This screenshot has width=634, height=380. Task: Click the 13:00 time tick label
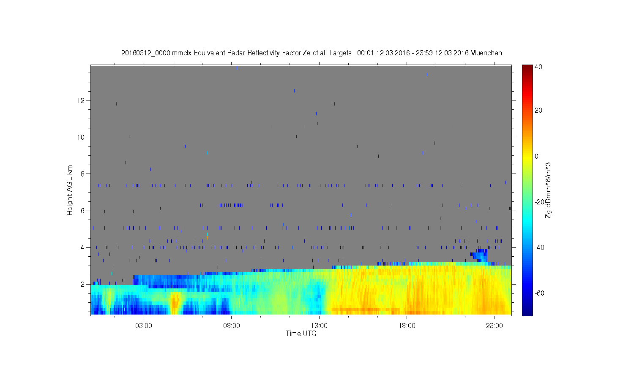[319, 326]
